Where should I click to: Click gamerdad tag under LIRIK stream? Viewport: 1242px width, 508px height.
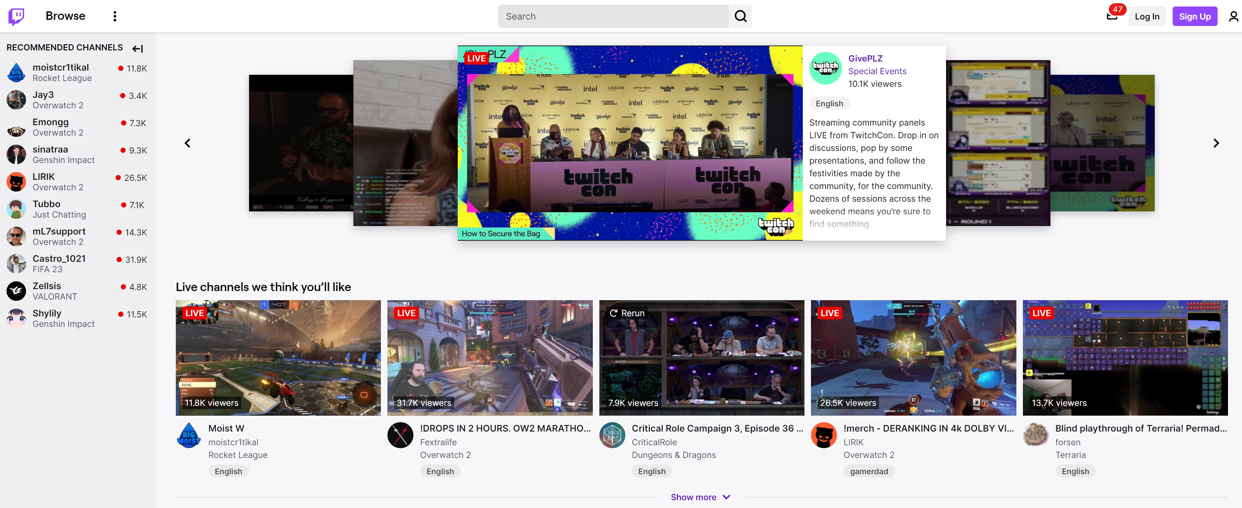(x=868, y=471)
